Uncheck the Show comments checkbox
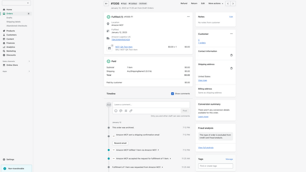The width and height of the screenshot is (306, 172). (173, 94)
